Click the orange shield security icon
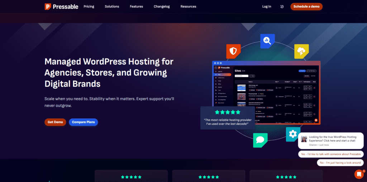Viewport: 367px width, 182px height. pos(233,51)
